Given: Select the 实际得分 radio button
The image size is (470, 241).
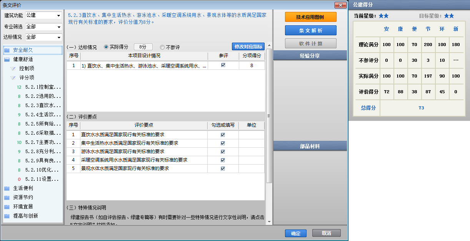Looking at the screenshot, I should tap(106, 47).
